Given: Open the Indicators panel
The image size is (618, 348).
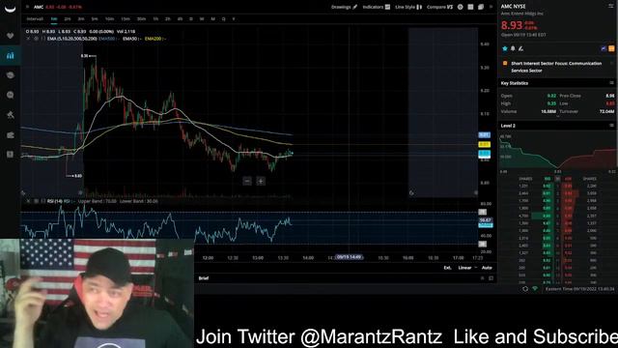Looking at the screenshot, I should click(376, 7).
